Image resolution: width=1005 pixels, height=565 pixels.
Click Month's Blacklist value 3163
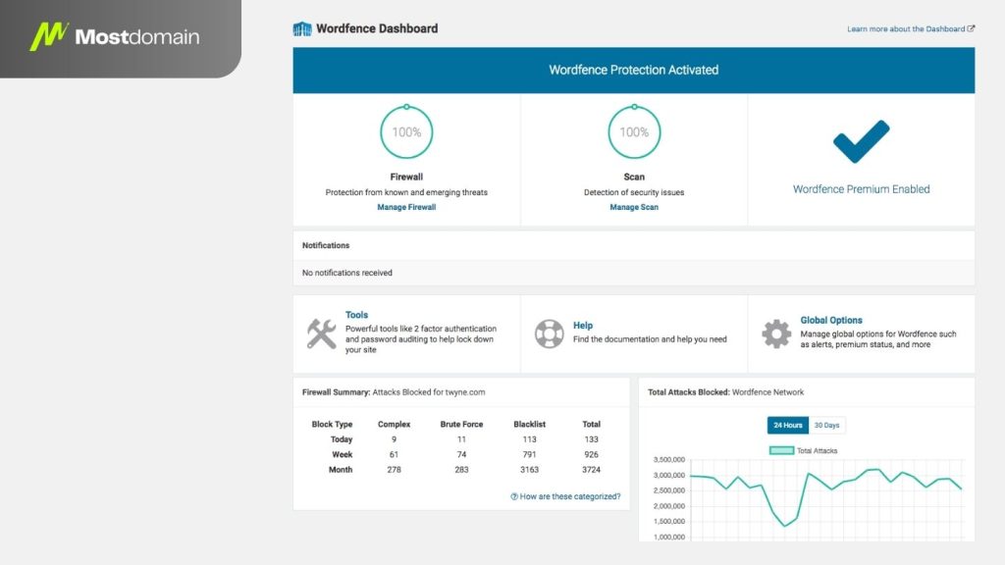529,470
